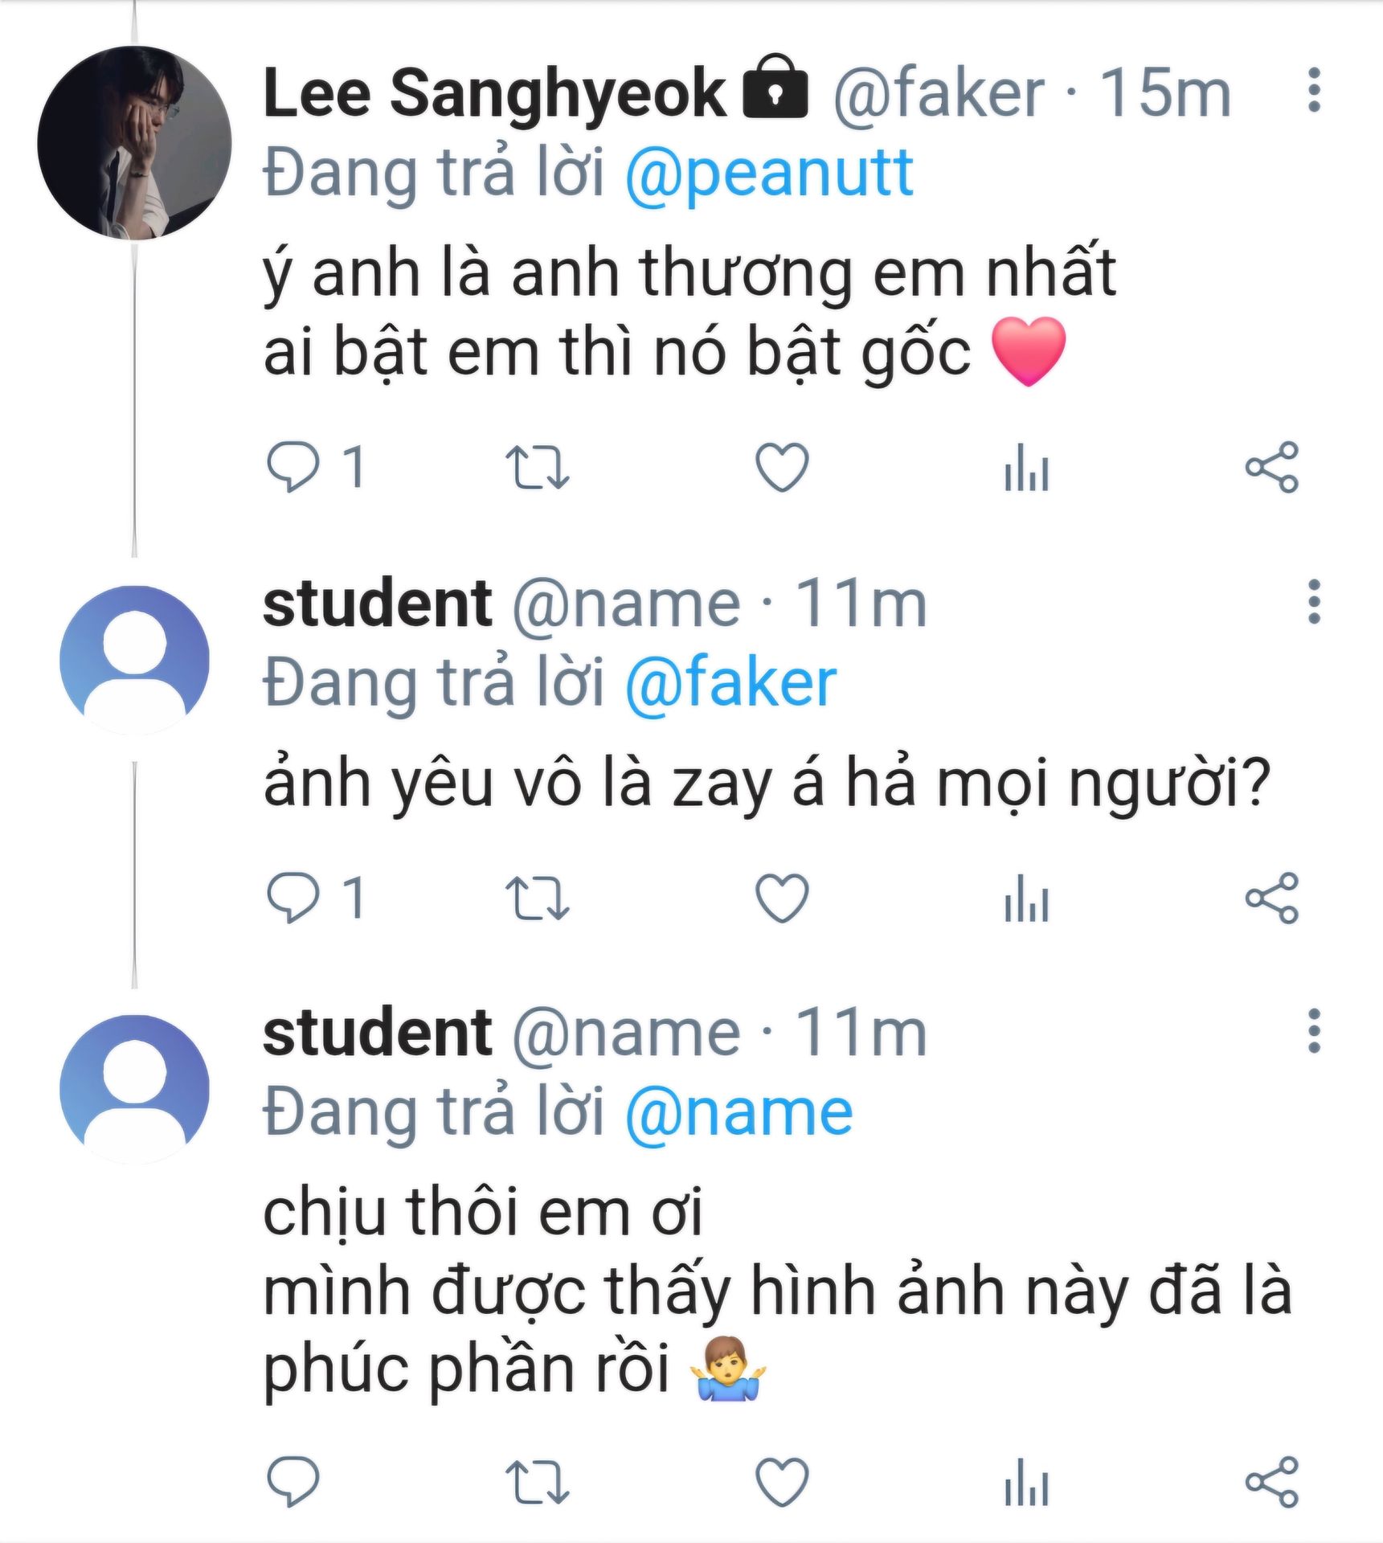Share Lee Sanghyeok's tweet
Image resolution: width=1383 pixels, height=1543 pixels.
(1271, 467)
